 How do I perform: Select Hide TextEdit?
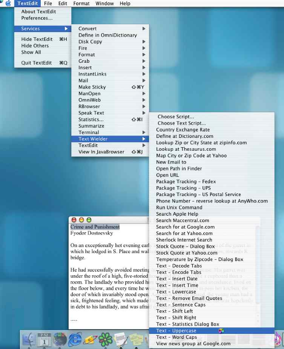pyautogui.click(x=43, y=39)
